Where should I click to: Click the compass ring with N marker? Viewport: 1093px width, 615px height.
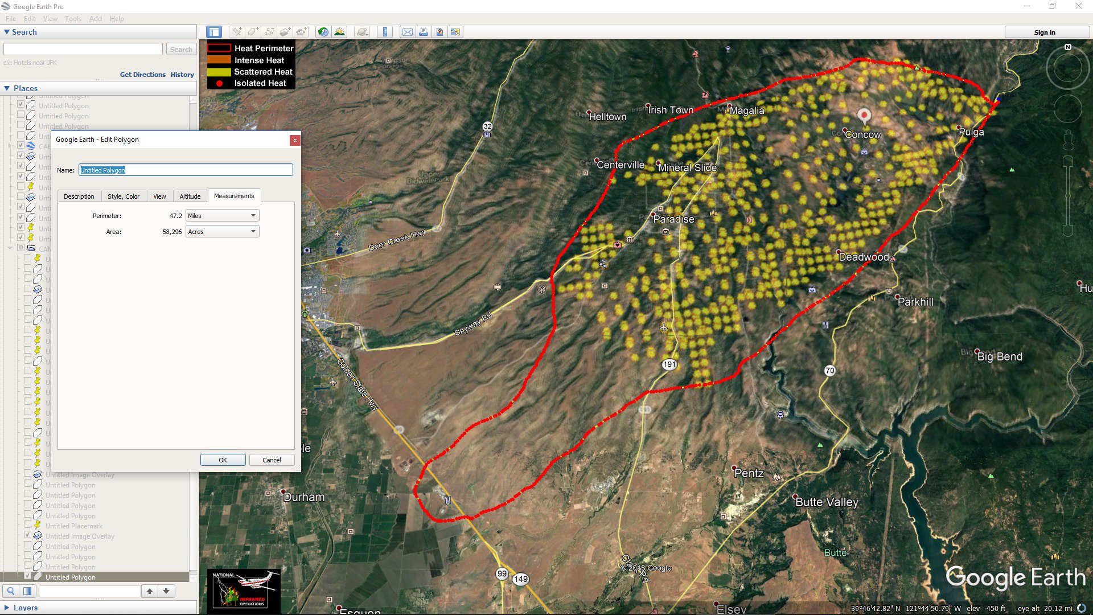[1067, 67]
